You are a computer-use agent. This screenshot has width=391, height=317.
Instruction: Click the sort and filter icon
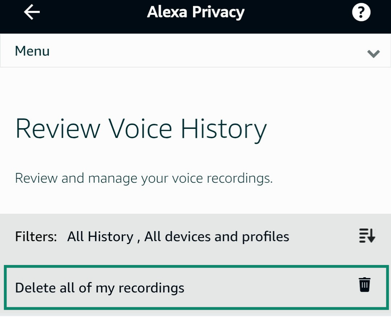[367, 236]
